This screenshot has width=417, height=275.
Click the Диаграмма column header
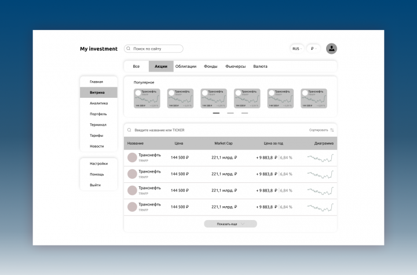[324, 144]
